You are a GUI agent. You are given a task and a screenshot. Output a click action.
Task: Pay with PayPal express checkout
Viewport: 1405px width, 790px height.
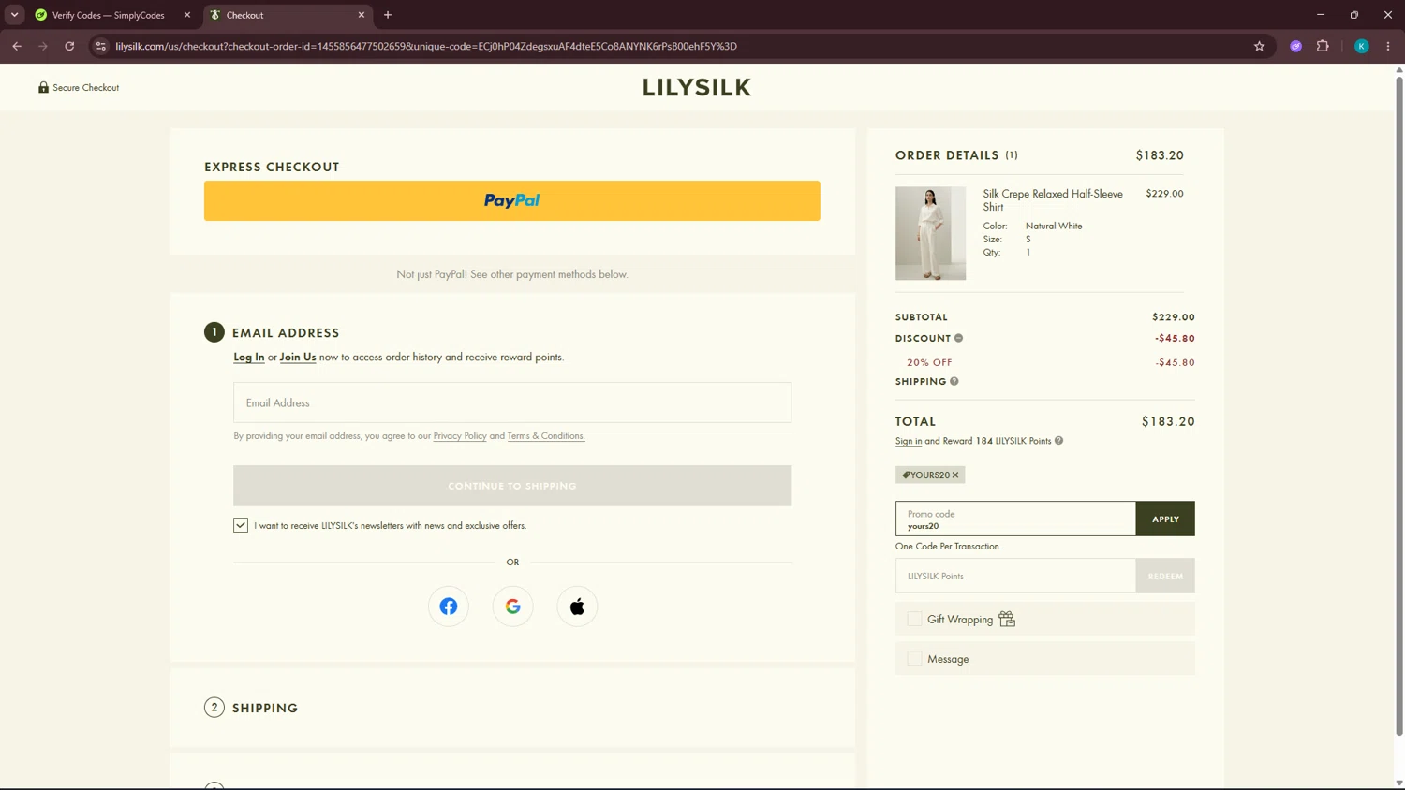click(x=512, y=200)
